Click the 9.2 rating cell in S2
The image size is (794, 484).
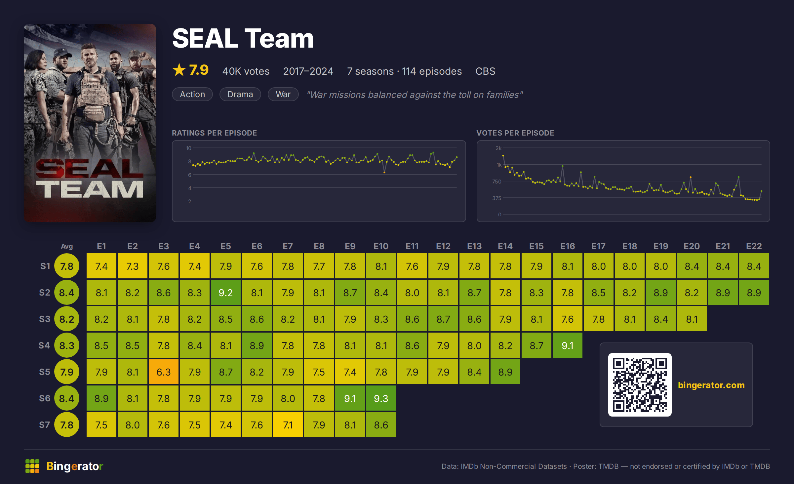pos(226,293)
